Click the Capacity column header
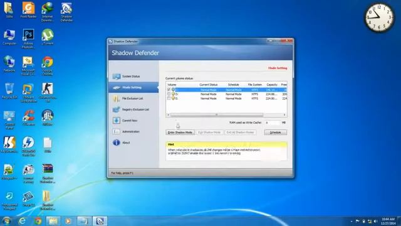Image resolution: width=401 pixels, height=226 pixels. click(x=271, y=85)
